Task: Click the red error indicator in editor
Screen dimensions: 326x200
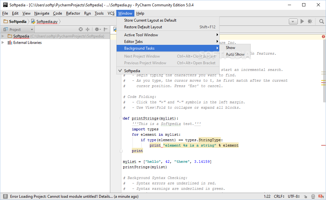Action: 323,37
